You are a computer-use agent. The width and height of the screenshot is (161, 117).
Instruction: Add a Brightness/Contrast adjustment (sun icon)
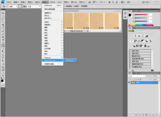point(135,36)
